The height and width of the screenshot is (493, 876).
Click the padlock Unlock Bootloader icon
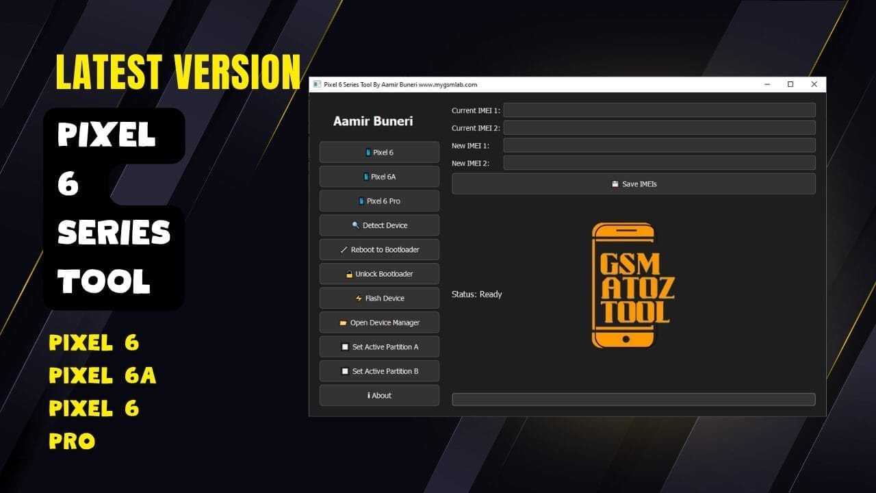tap(349, 273)
